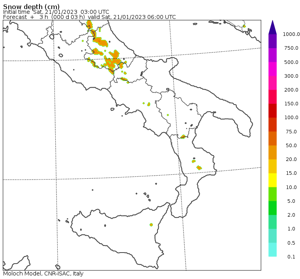Click the green 2–5 color band
Image resolution: width=300 pixels, height=279 pixels.
click(x=272, y=208)
